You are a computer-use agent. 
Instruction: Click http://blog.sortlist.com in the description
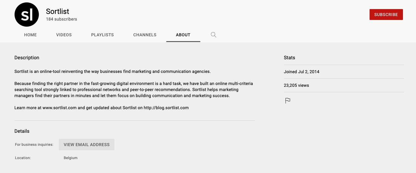tap(166, 108)
